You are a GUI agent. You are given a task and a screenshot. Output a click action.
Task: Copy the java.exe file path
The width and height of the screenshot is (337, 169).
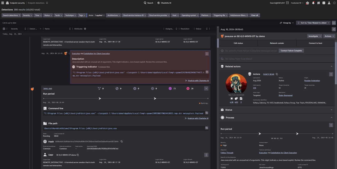click(x=207, y=128)
